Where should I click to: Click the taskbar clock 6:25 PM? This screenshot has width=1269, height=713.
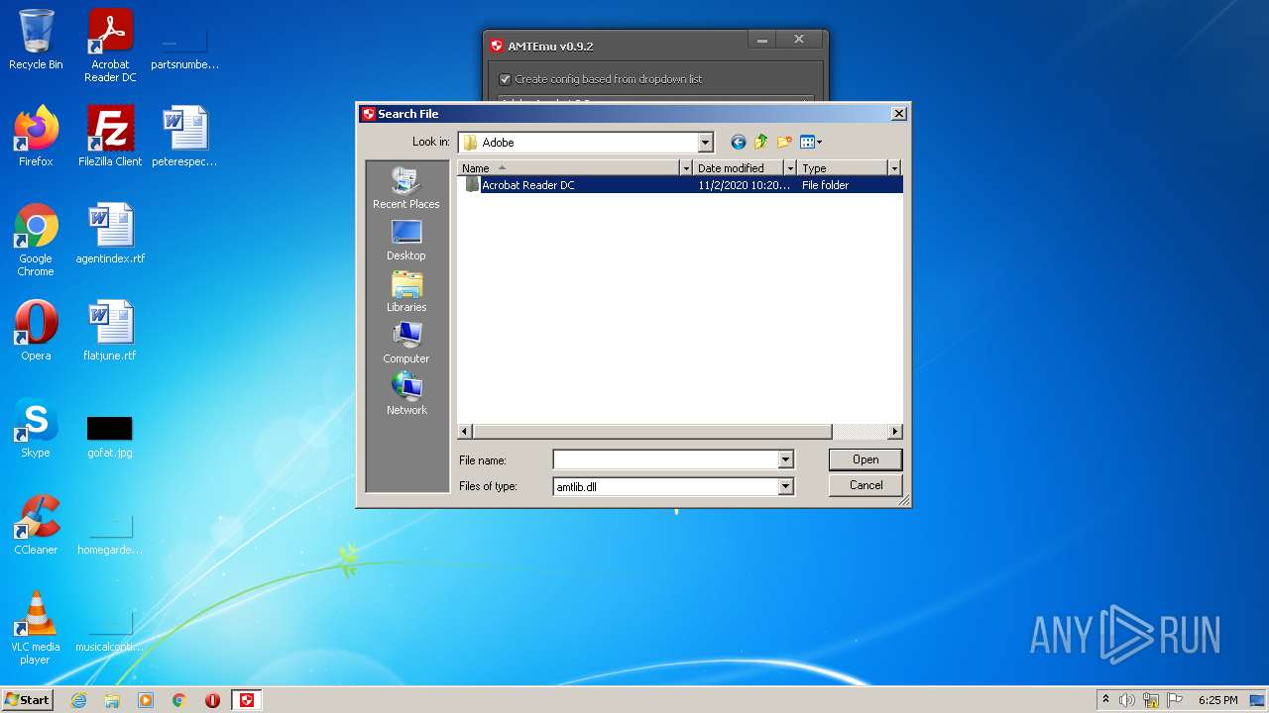point(1217,700)
